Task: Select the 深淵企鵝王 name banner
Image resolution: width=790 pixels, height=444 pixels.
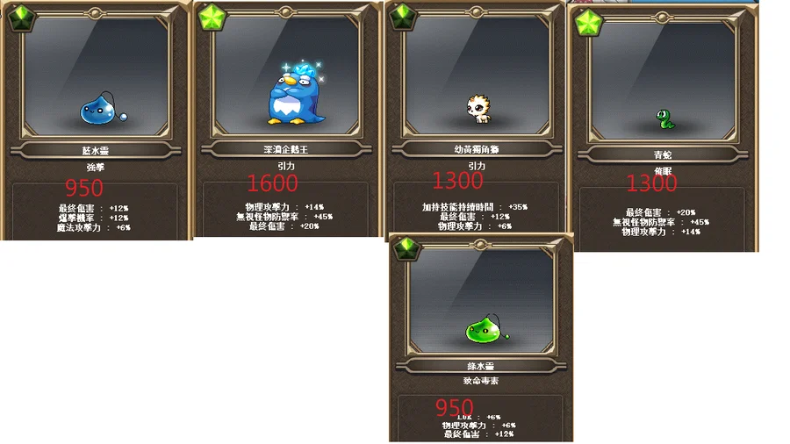Action: [285, 149]
